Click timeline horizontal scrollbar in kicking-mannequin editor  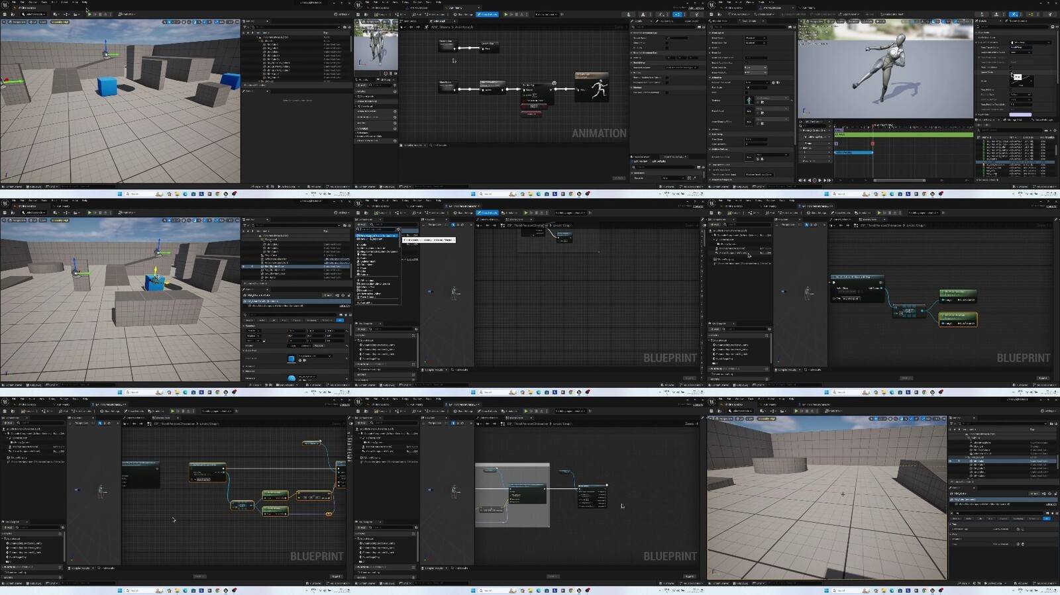click(900, 180)
